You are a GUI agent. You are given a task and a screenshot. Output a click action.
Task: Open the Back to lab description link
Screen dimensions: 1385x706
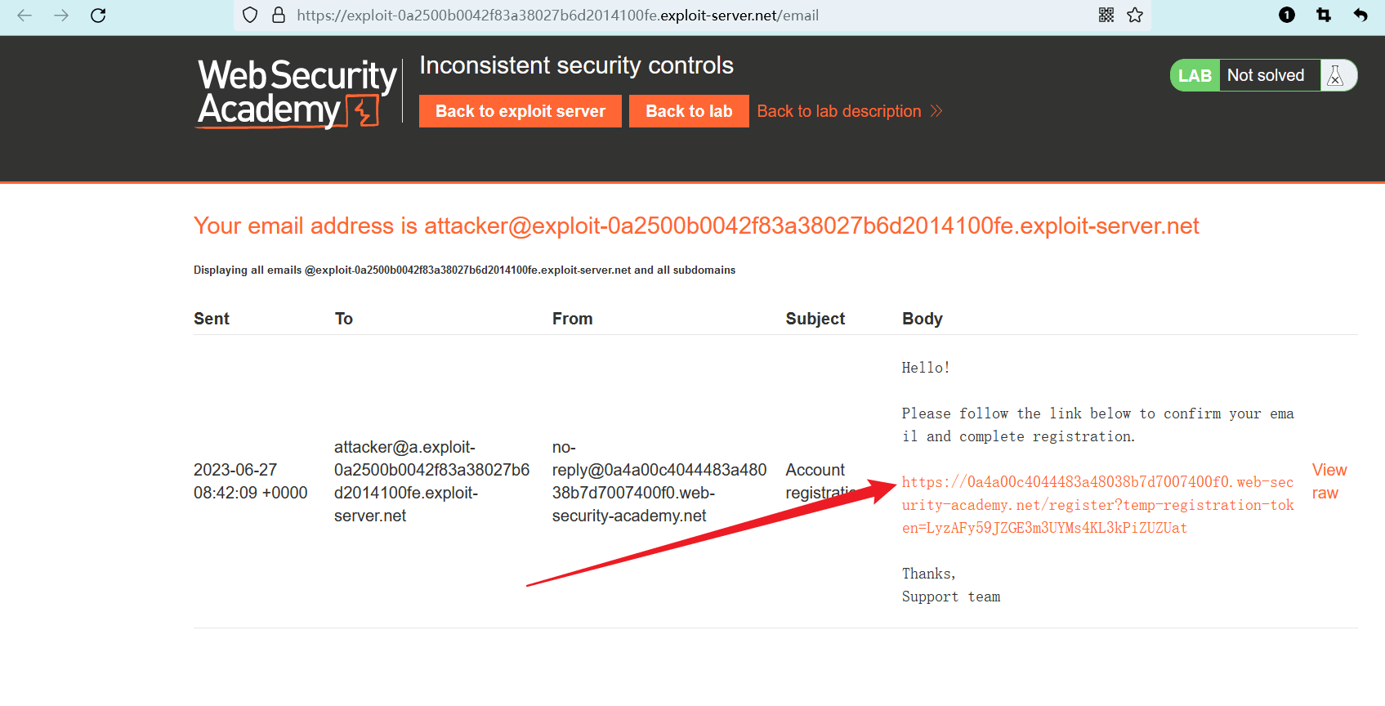tap(839, 112)
